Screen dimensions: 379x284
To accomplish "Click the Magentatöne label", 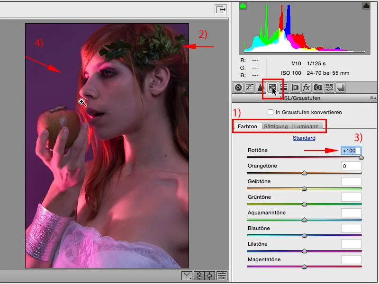I will coord(264,259).
